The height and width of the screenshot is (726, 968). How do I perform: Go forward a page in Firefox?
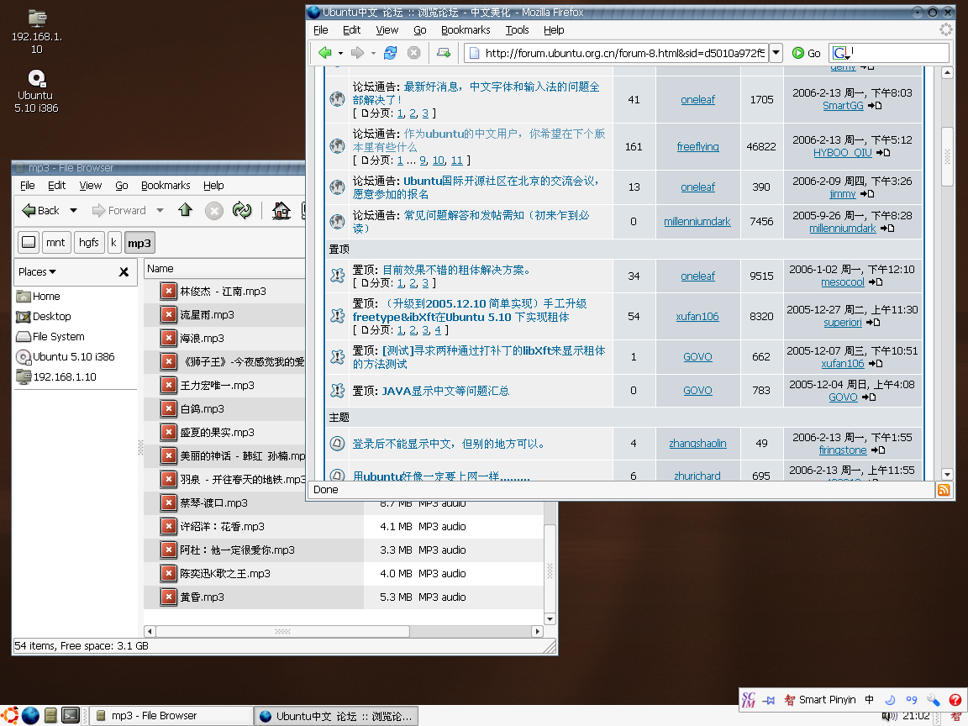[x=357, y=53]
